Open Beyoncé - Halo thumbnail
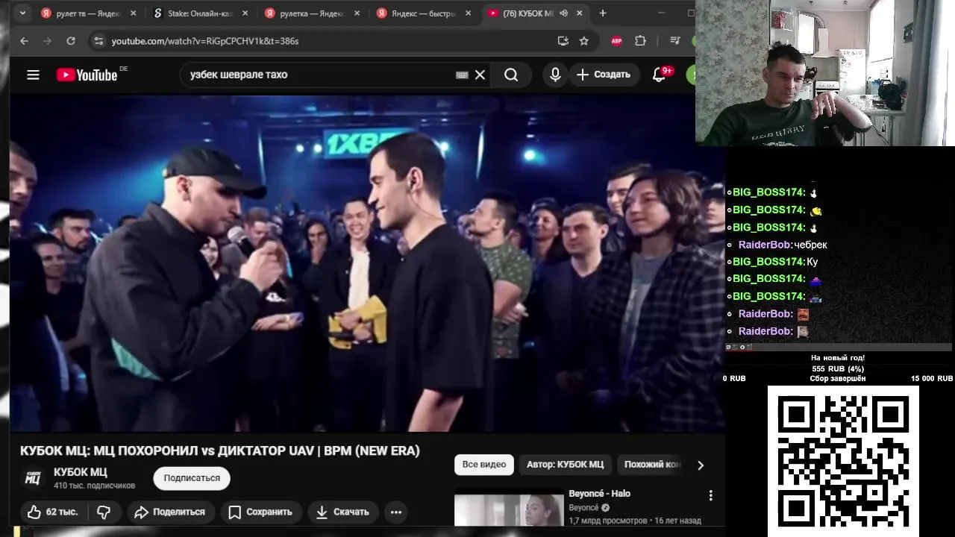 tap(509, 507)
